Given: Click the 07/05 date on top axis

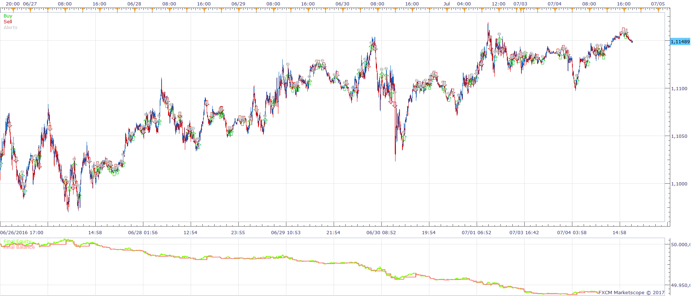Looking at the screenshot, I should (x=658, y=4).
